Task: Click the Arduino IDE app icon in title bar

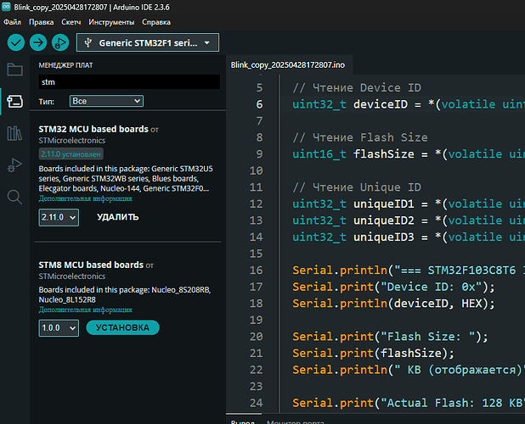Action: [8, 6]
